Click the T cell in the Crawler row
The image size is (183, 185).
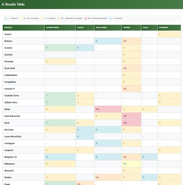coord(60,48)
